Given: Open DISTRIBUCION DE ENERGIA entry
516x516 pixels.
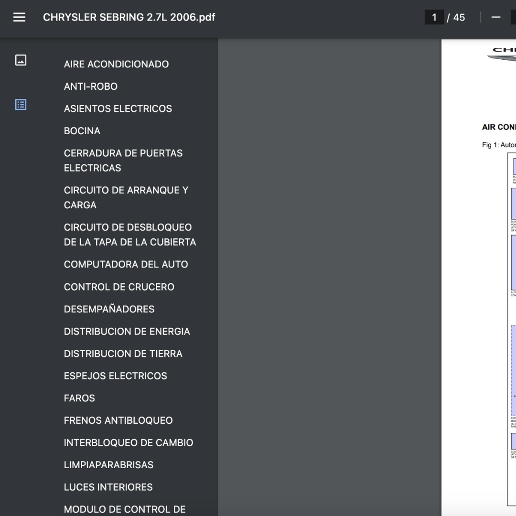Looking at the screenshot, I should coord(127,332).
